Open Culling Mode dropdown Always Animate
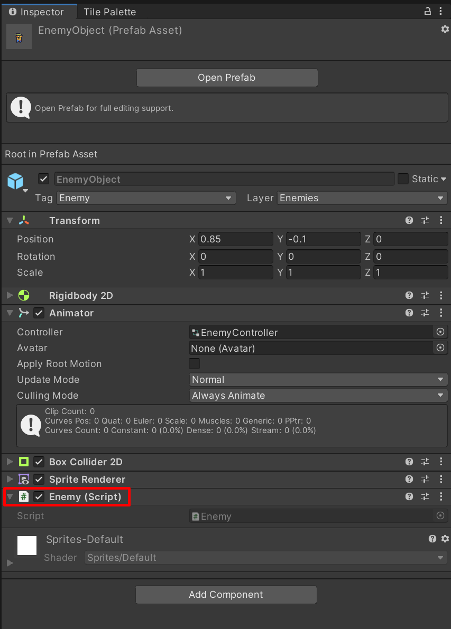 coord(318,396)
